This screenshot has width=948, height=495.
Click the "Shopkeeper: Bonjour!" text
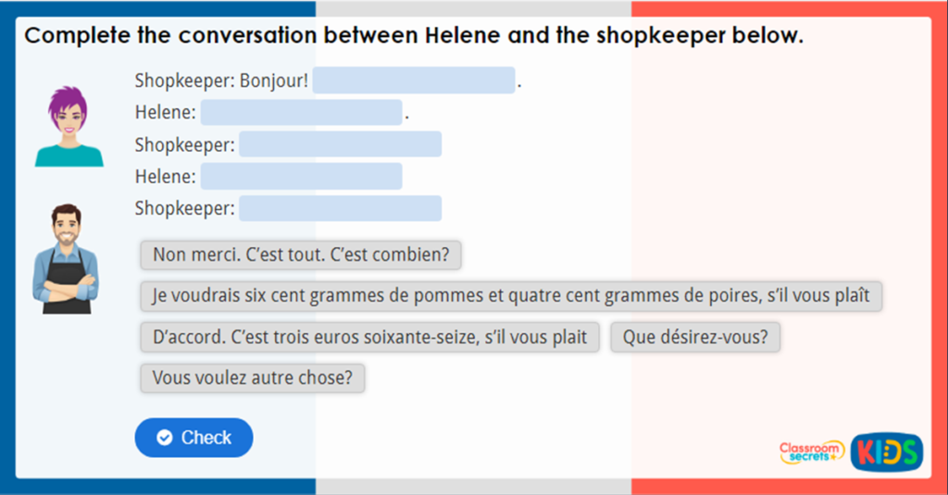pyautogui.click(x=221, y=80)
